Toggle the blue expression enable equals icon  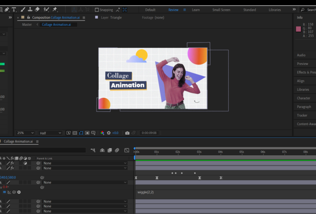[4, 192]
